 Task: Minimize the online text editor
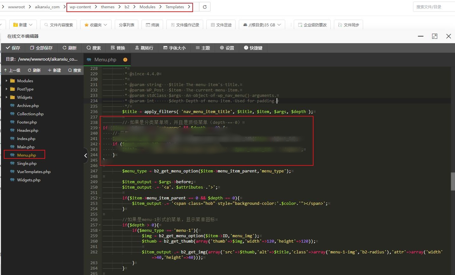421,36
